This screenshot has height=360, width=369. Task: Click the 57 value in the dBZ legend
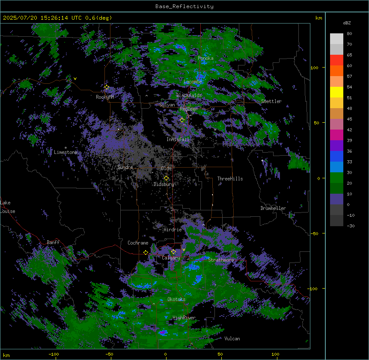click(x=349, y=77)
